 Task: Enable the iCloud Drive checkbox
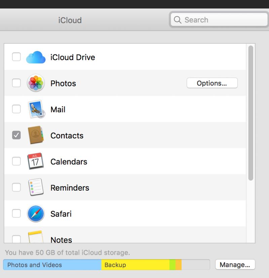[x=16, y=57]
